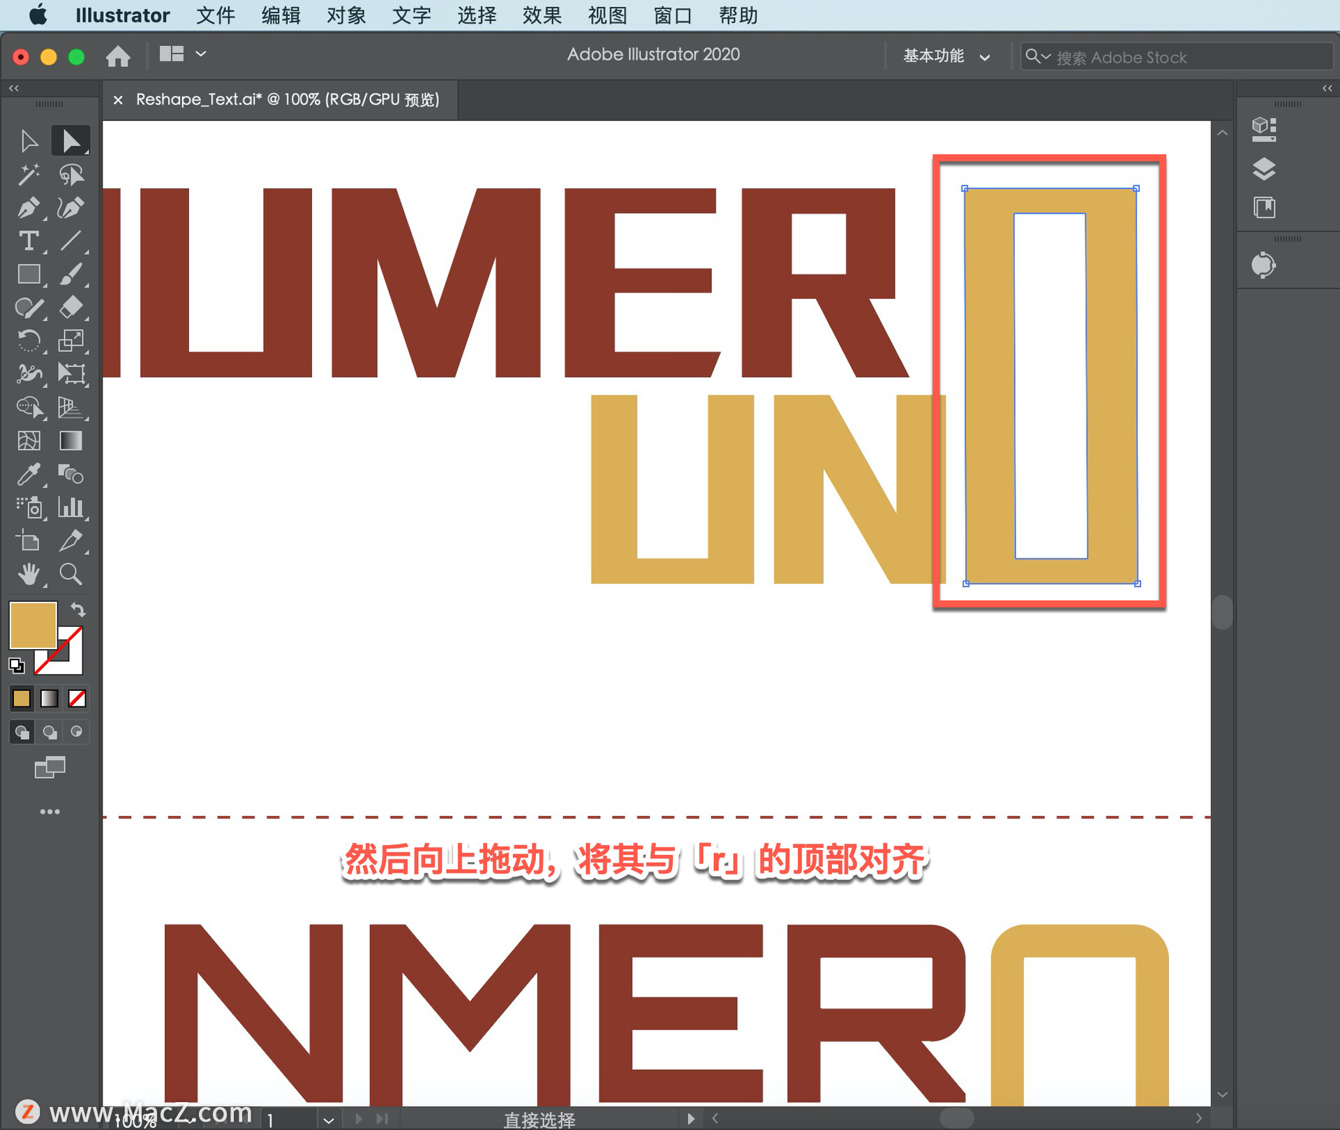This screenshot has height=1130, width=1340.
Task: Set fill to None
Action: point(77,699)
